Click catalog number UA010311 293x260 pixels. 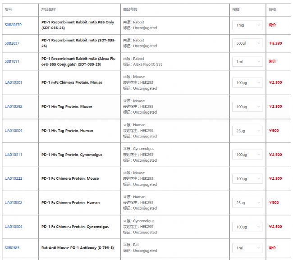pyautogui.click(x=14, y=155)
